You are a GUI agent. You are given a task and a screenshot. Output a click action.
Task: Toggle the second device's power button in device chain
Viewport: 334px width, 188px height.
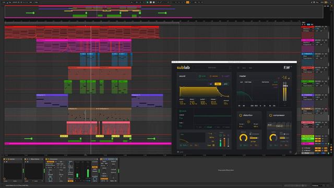tap(26, 159)
